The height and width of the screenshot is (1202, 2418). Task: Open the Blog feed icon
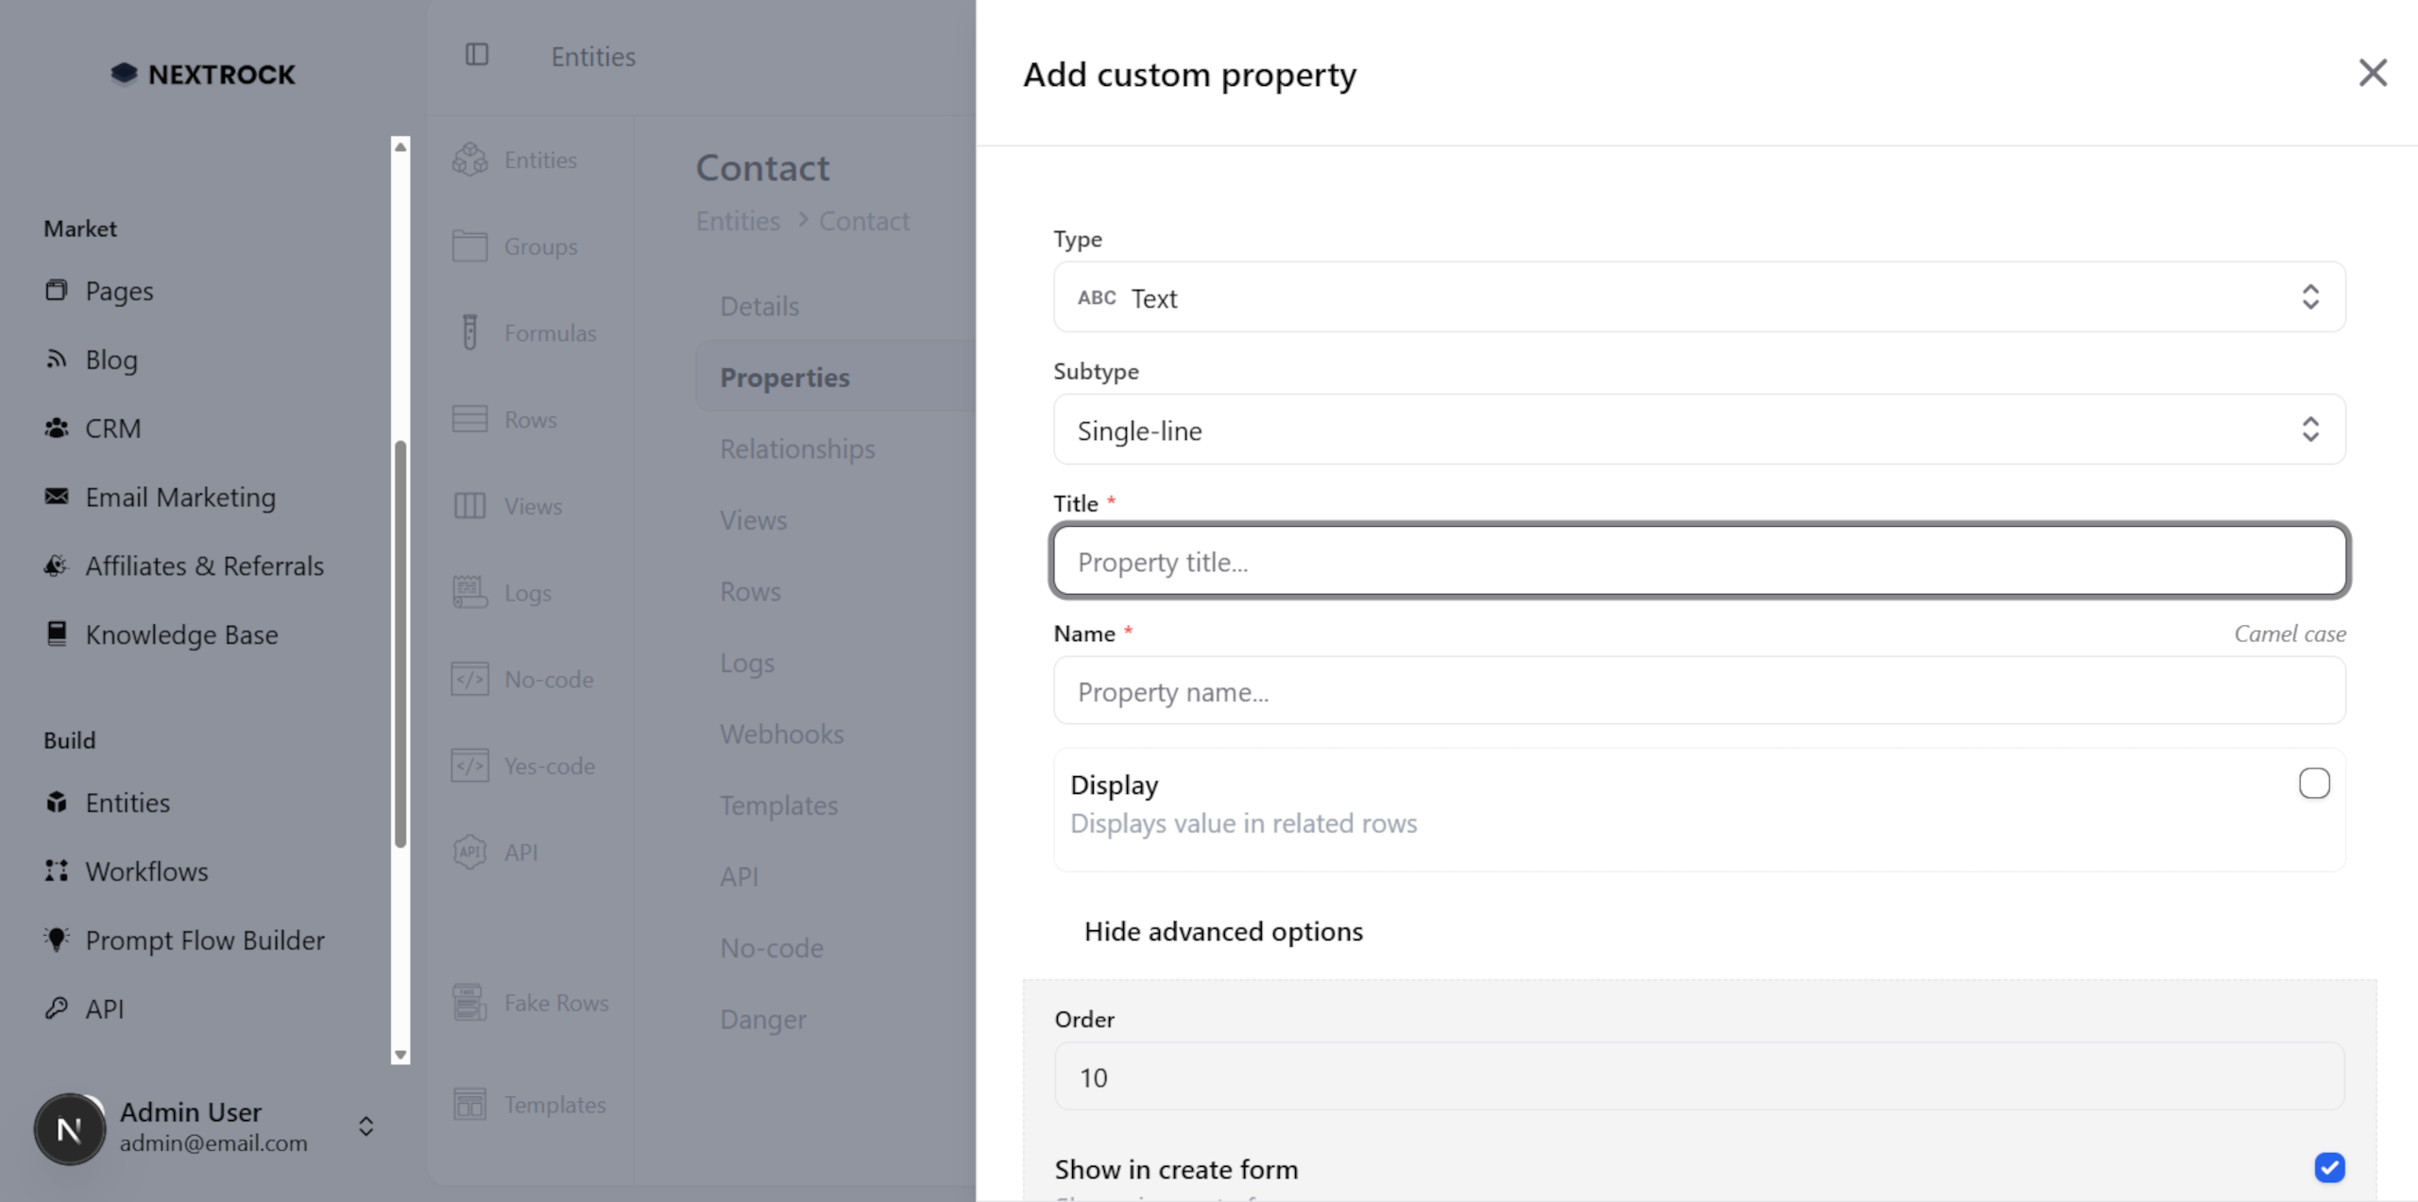point(57,359)
